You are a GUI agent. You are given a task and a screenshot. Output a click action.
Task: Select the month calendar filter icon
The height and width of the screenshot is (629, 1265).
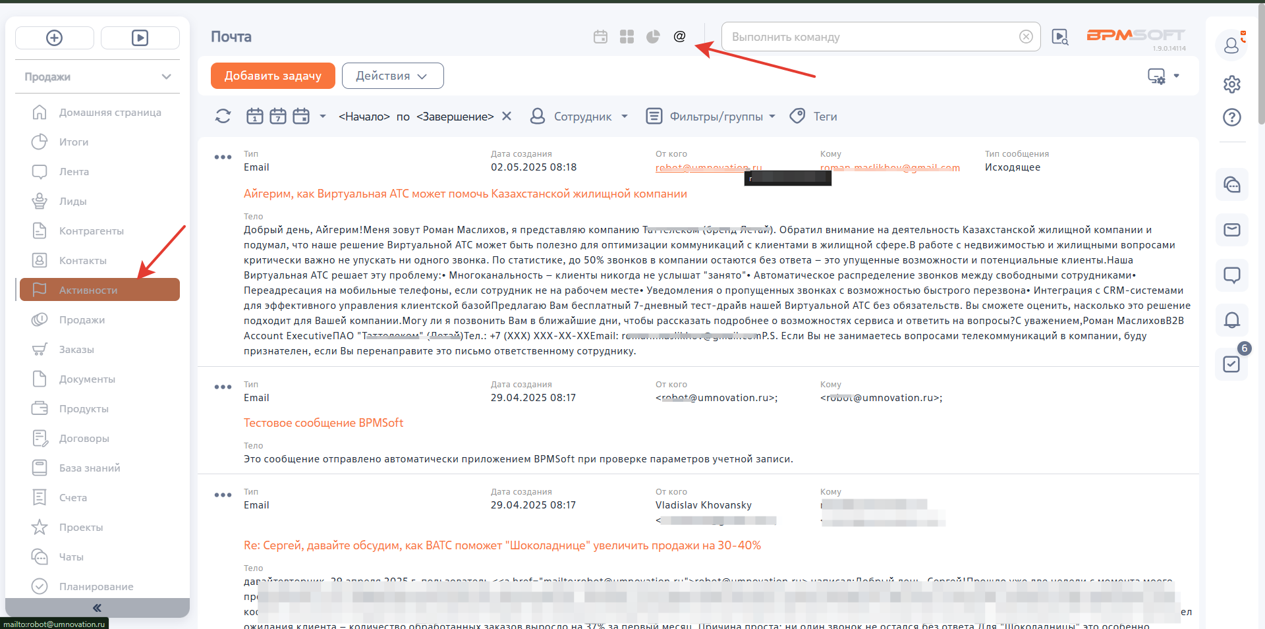[301, 116]
